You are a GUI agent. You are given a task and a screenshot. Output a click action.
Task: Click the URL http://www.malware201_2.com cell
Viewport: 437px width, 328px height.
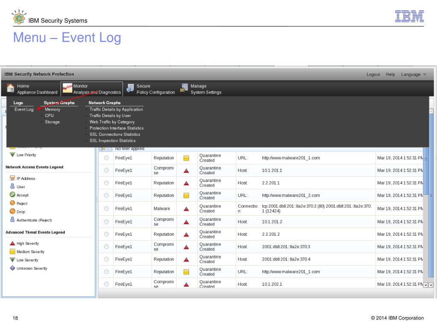point(291,196)
